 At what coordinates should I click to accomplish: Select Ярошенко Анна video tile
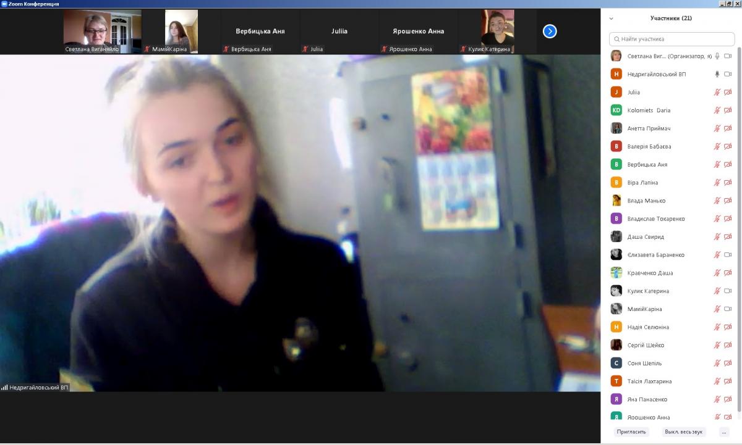pos(418,31)
